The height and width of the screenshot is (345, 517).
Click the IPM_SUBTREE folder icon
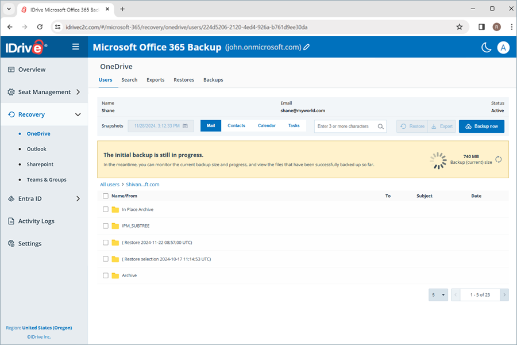[115, 226]
